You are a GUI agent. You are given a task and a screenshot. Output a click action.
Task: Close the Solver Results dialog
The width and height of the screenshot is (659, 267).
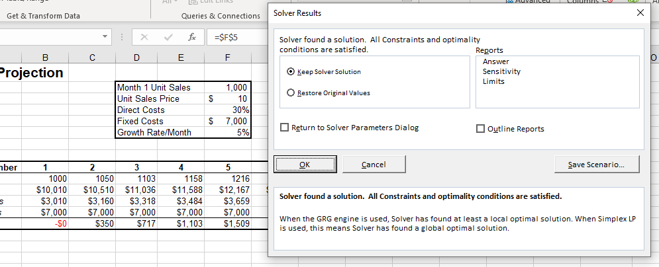[639, 13]
